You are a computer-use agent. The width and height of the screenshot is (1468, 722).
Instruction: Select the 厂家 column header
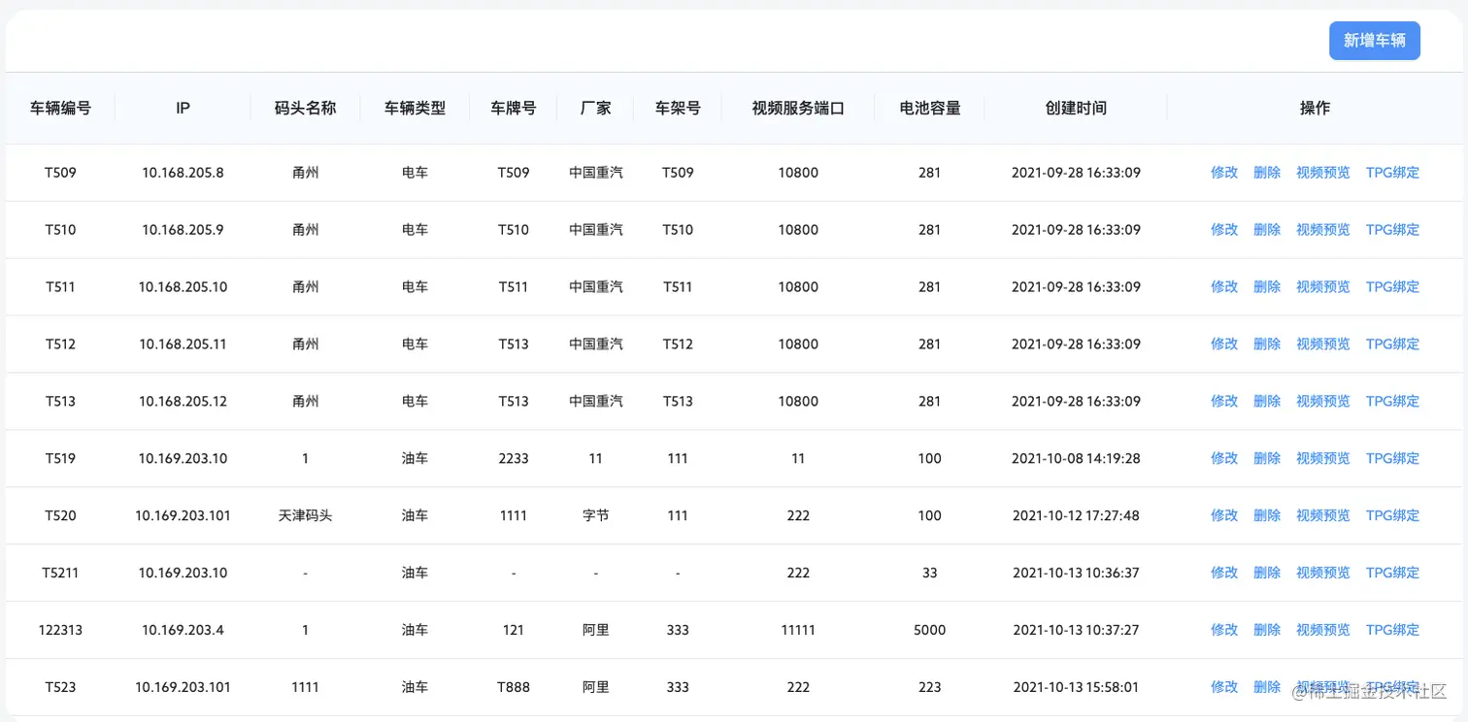point(595,109)
